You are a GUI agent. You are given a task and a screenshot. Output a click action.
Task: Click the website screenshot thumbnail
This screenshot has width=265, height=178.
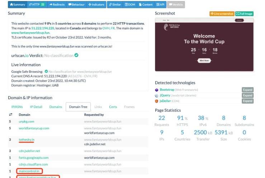(204, 44)
